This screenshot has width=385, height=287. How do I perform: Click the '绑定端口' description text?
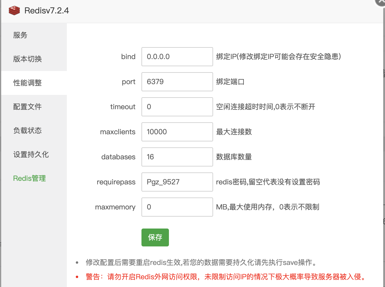click(x=230, y=82)
